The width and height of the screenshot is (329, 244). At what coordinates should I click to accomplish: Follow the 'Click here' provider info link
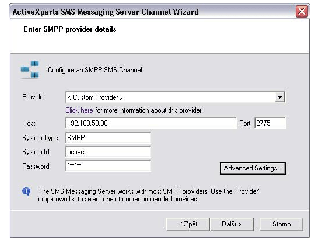pyautogui.click(x=79, y=110)
